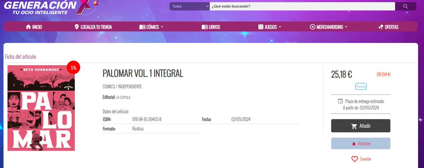The height and width of the screenshot is (168, 424).
Task: Click the Avísame notification button
Action: click(x=361, y=144)
